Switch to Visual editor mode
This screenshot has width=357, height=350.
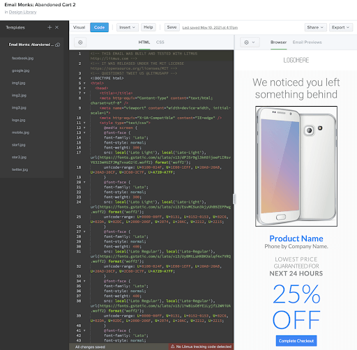[x=79, y=27]
